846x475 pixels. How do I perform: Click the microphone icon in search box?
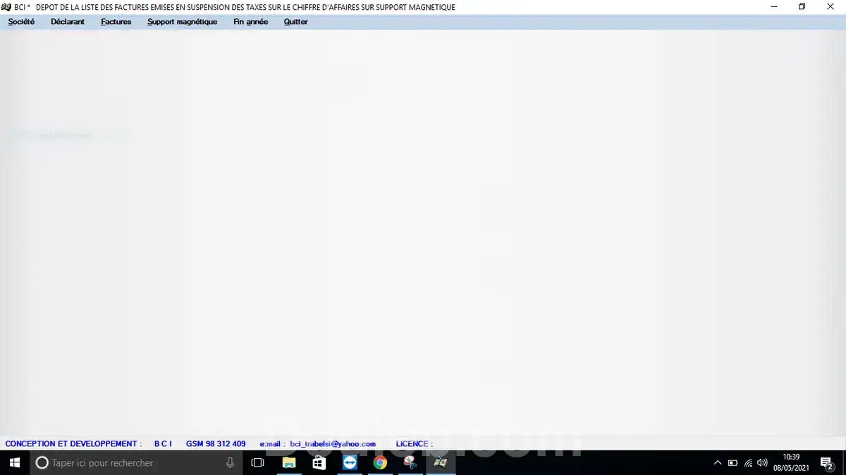[230, 462]
